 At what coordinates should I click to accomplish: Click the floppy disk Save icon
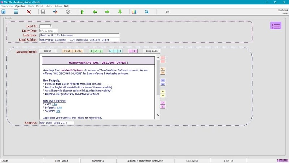pos(43,12)
